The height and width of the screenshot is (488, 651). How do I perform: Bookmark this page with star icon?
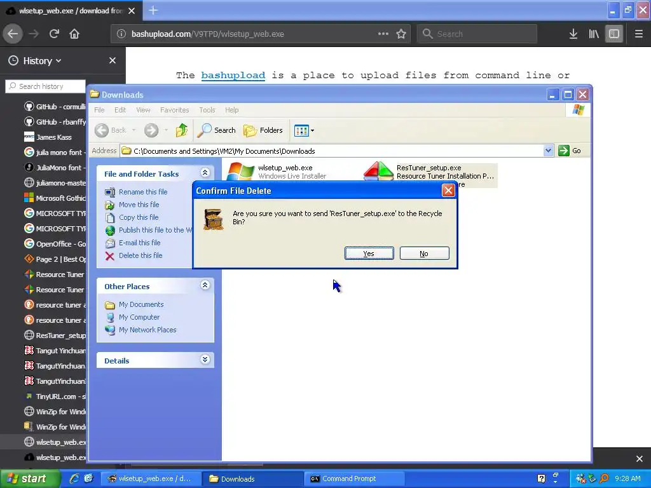pos(401,34)
